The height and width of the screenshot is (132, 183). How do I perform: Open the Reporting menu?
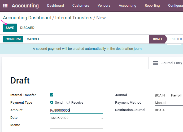(x=152, y=6)
